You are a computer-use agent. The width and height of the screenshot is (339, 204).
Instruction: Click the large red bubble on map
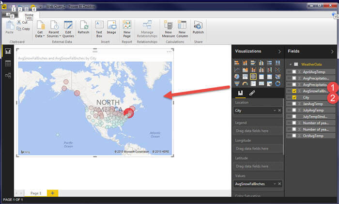129,113
